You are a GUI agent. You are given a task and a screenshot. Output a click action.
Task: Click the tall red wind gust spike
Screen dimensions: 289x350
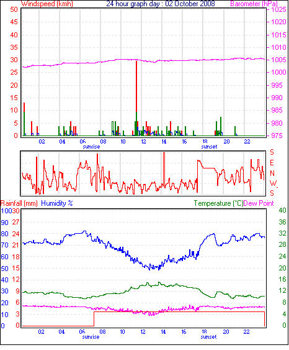[136, 86]
